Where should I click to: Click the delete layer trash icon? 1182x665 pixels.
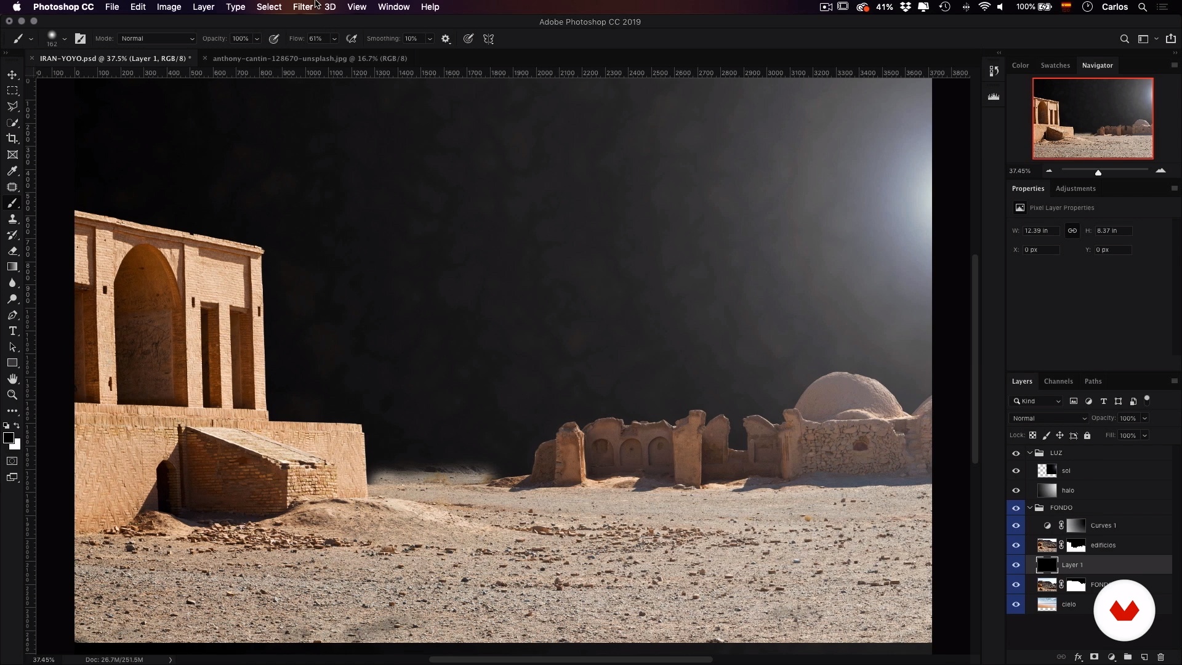[1160, 657]
